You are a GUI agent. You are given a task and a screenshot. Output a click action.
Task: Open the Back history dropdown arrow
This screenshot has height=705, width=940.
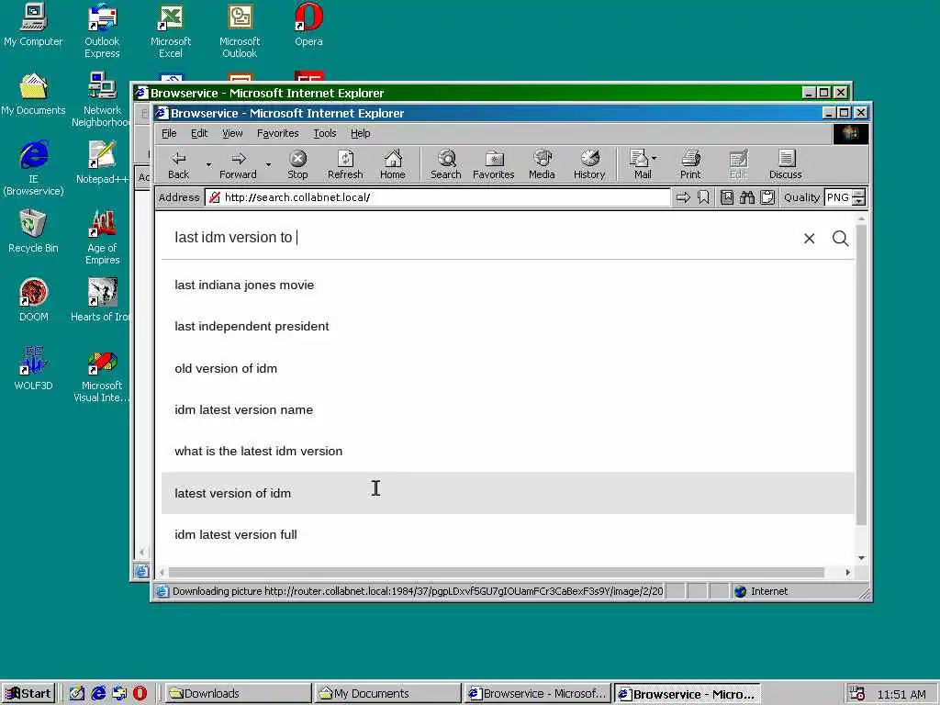208,164
